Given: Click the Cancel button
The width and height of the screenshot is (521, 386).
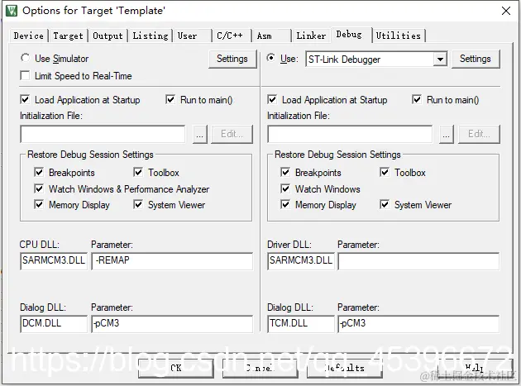Looking at the screenshot, I should [260, 368].
